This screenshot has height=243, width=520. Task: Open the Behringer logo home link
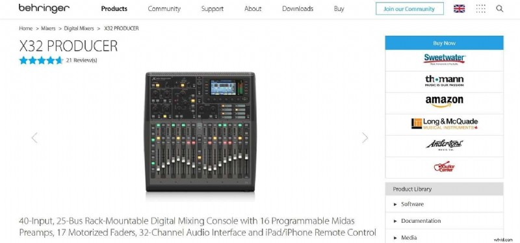44,8
